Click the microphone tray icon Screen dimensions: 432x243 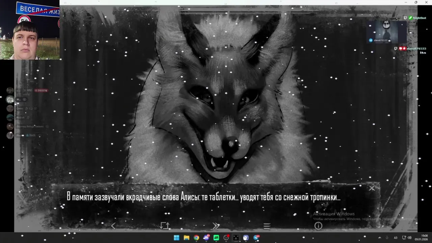tap(387, 238)
